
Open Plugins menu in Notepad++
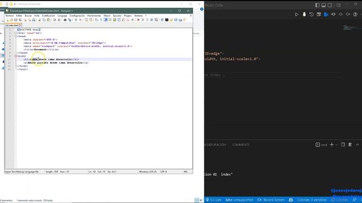coord(127,16)
